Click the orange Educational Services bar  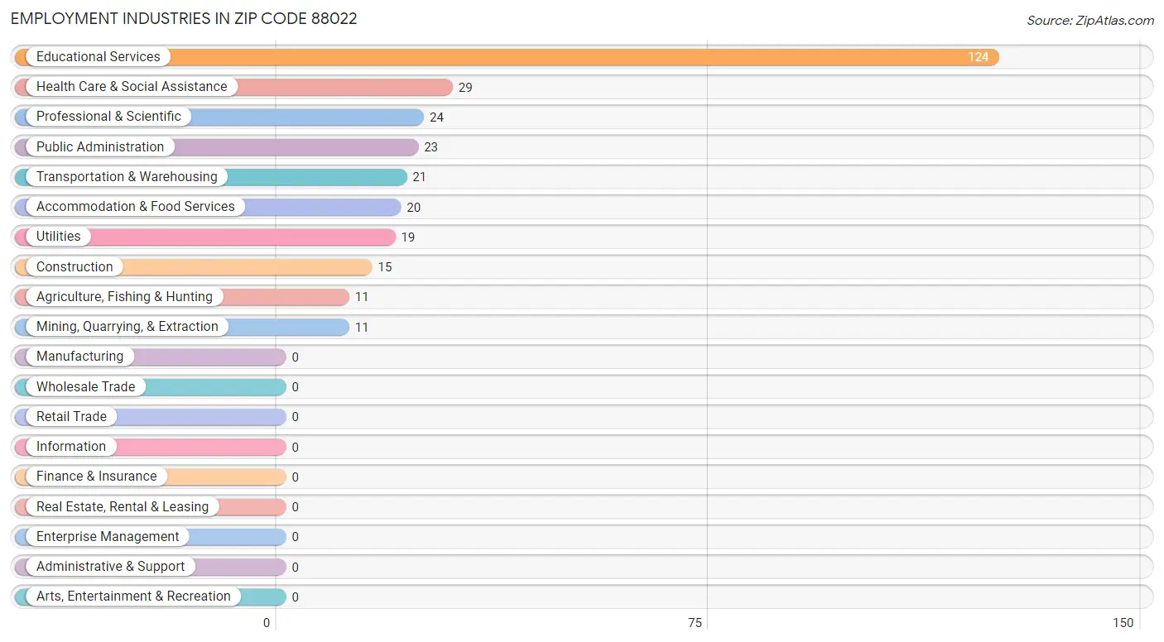[x=507, y=57]
